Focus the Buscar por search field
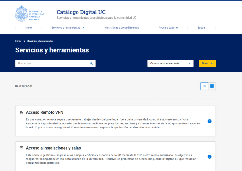This screenshot has height=171, width=242. pos(55,63)
